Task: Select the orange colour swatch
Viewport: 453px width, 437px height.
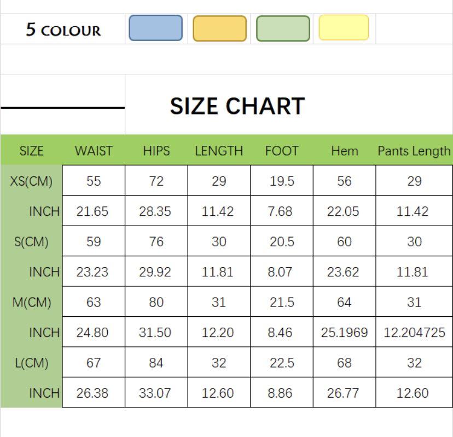Action: pos(219,29)
